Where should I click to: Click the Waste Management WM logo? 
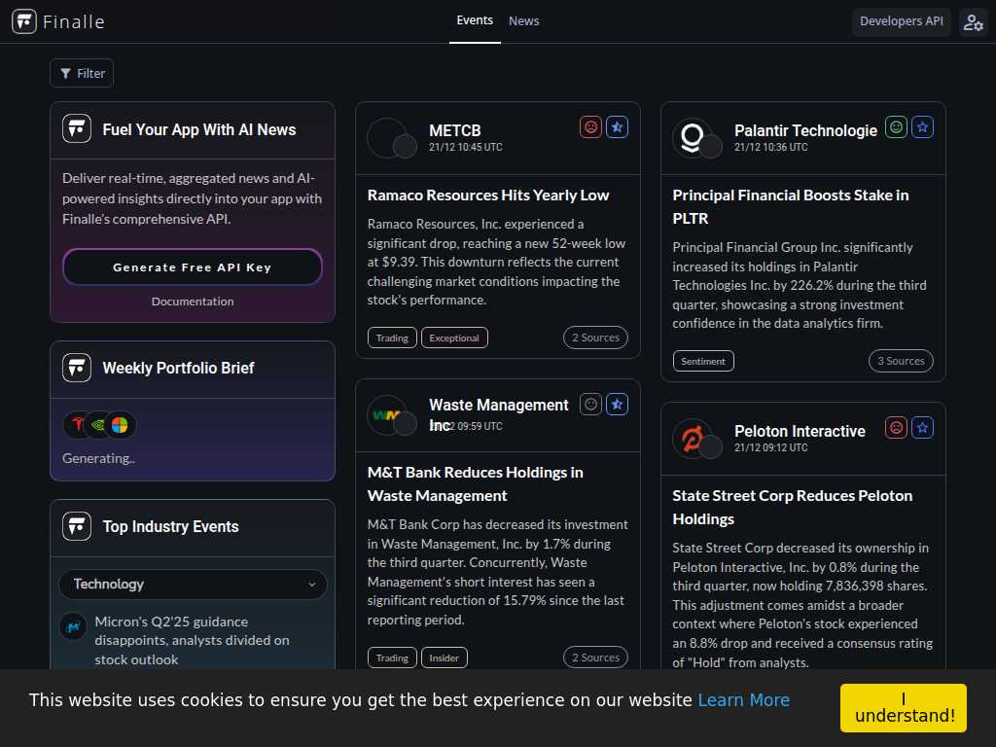point(387,414)
